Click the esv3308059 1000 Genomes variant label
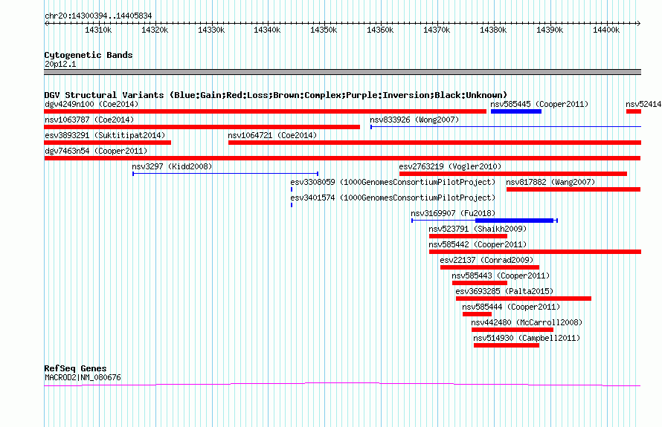The image size is (662, 427). [393, 182]
